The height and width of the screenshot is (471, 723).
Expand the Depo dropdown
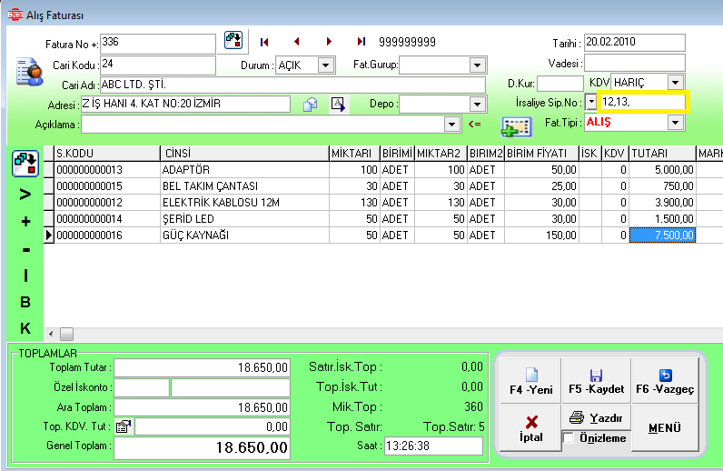476,104
